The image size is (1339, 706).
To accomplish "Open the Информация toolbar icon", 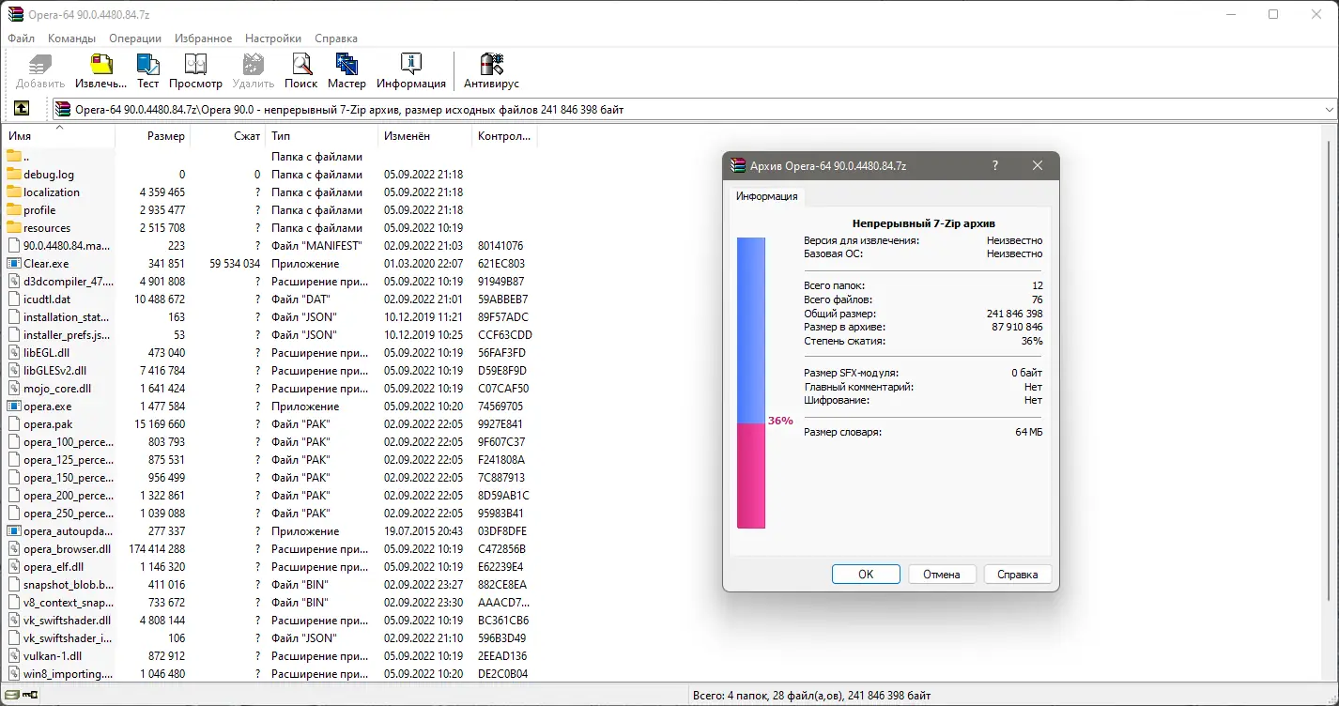I will pyautogui.click(x=411, y=70).
